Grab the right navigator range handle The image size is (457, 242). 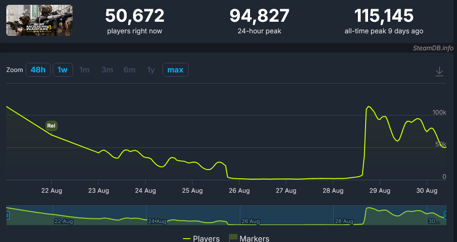point(445,215)
